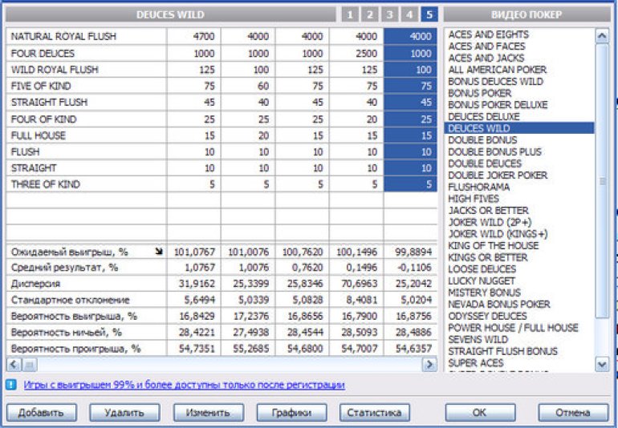This screenshot has height=428, width=618.
Task: Open the registration link about 99% games
Action: click(184, 385)
